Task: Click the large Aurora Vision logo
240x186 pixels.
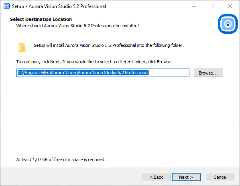Action: pyautogui.click(x=228, y=24)
